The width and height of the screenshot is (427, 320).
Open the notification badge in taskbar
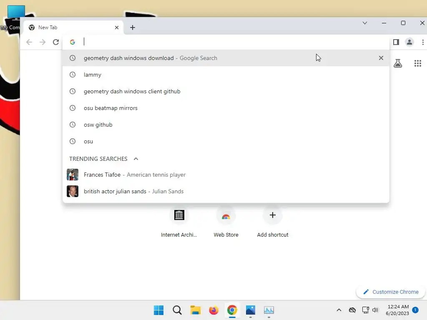pos(415,310)
